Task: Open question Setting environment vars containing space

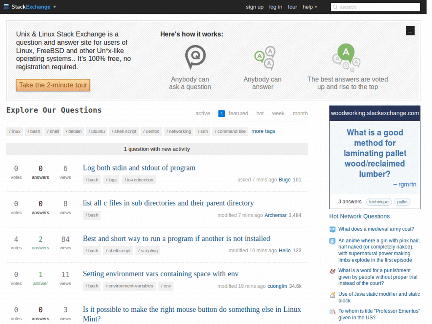Action: click(x=161, y=274)
